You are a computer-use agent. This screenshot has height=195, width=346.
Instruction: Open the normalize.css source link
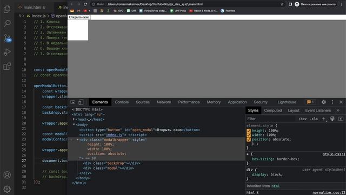click(329, 193)
